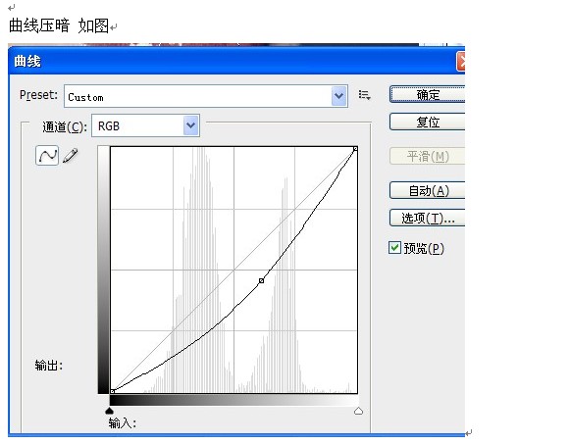570x444 pixels.
Task: Open the Channel dropdown showing RGB
Action: (x=145, y=126)
